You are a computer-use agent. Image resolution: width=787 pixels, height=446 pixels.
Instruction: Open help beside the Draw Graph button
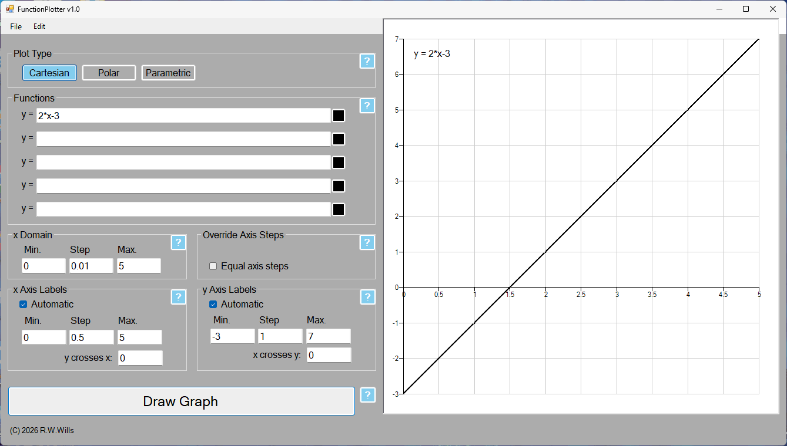(367, 395)
